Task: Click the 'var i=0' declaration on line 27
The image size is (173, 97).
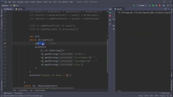Action: tap(34, 36)
